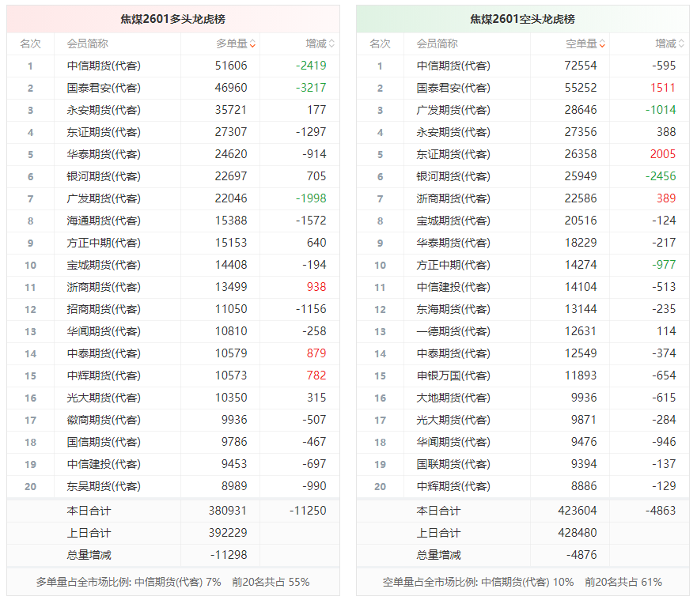Image resolution: width=697 pixels, height=600 pixels.
Task: Click 本日合计 label in the long table
Action: [89, 511]
